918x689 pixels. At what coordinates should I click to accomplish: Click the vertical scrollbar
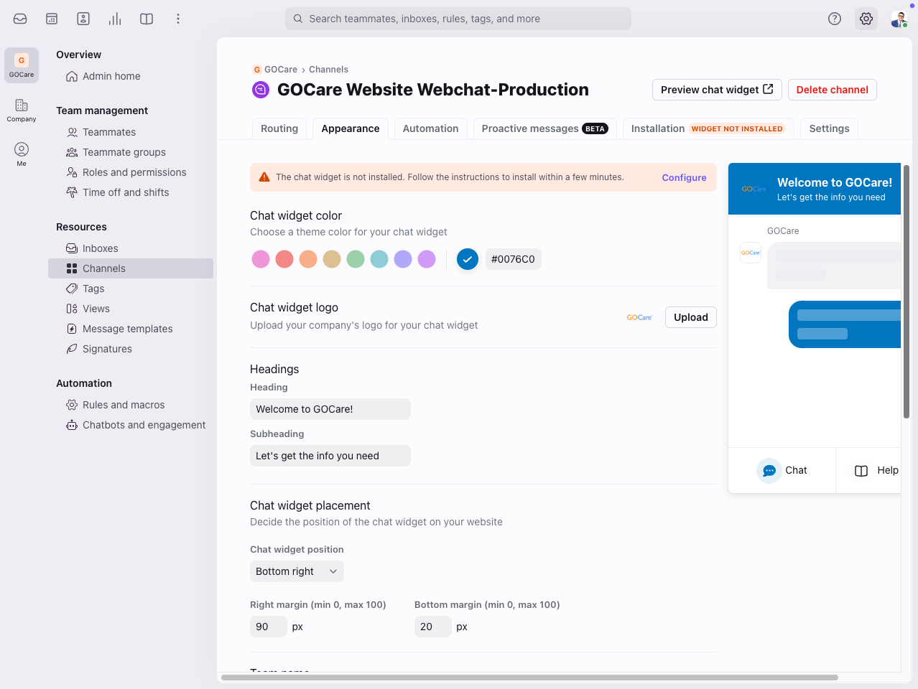[907, 291]
